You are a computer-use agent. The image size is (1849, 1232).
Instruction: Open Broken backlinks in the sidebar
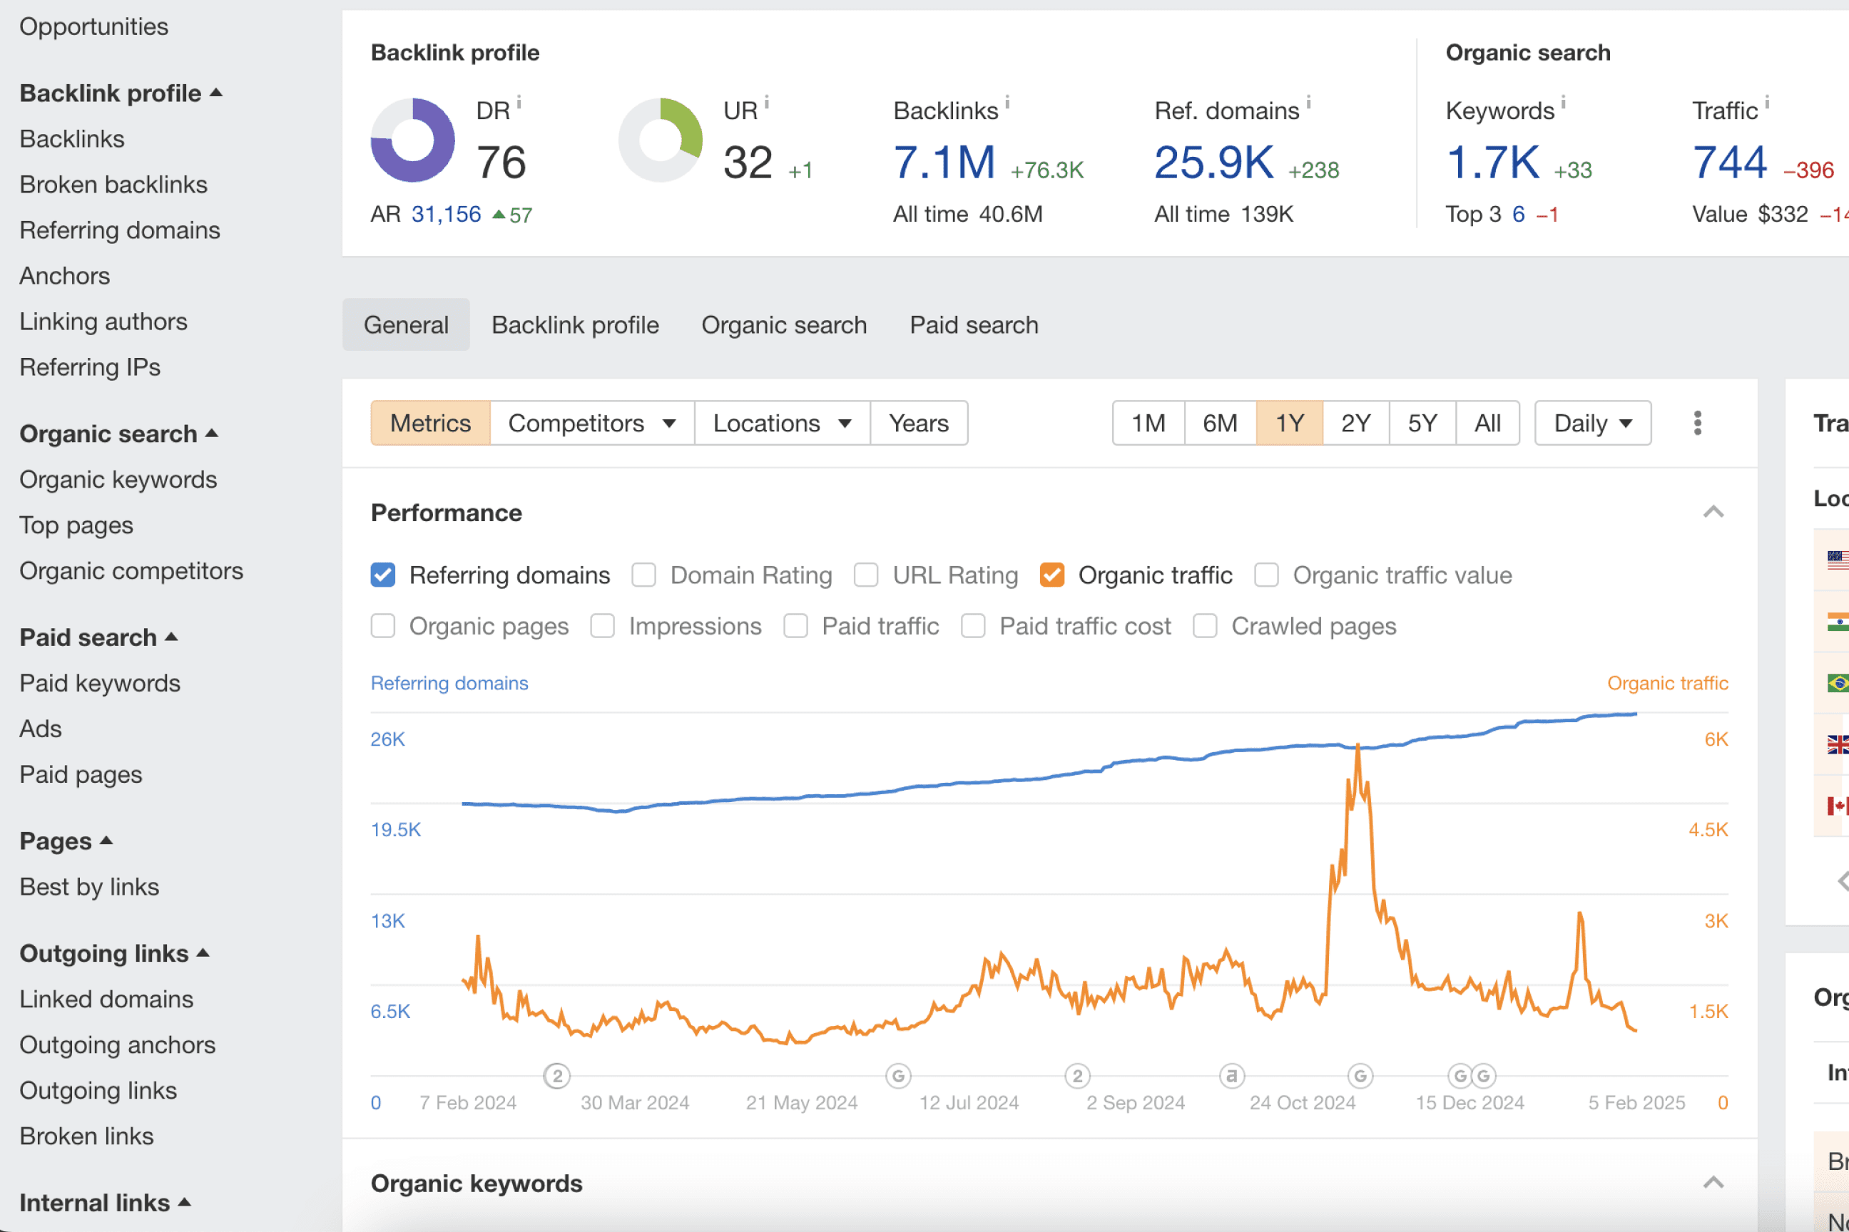point(113,185)
